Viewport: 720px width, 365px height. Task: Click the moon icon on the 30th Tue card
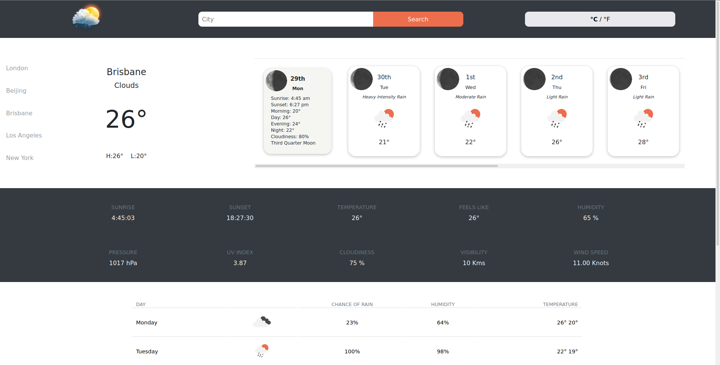362,79
